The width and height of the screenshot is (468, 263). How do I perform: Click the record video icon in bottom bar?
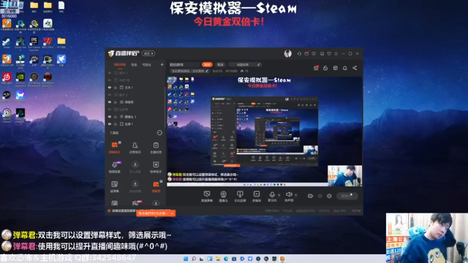(311, 196)
